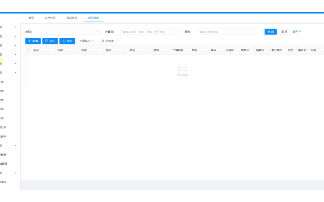Switch to the 生产任务 tab
Screen dimensions: 324x202
click(x=50, y=18)
